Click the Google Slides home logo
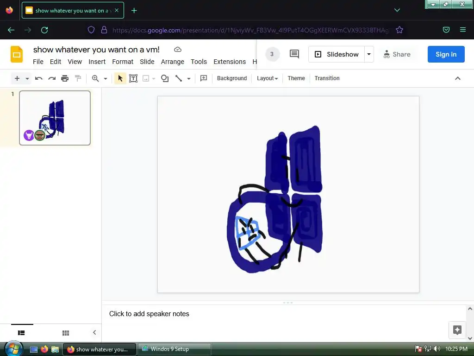 point(17,55)
